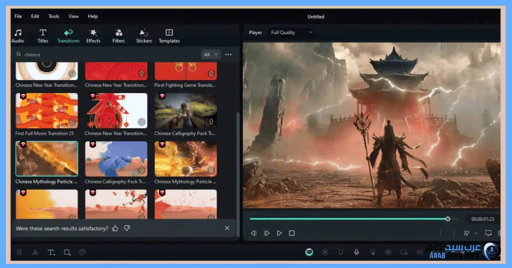This screenshot has width=512, height=268.
Task: Open the Tools menu
Action: point(54,16)
